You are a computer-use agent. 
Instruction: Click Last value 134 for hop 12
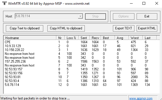click(147, 85)
